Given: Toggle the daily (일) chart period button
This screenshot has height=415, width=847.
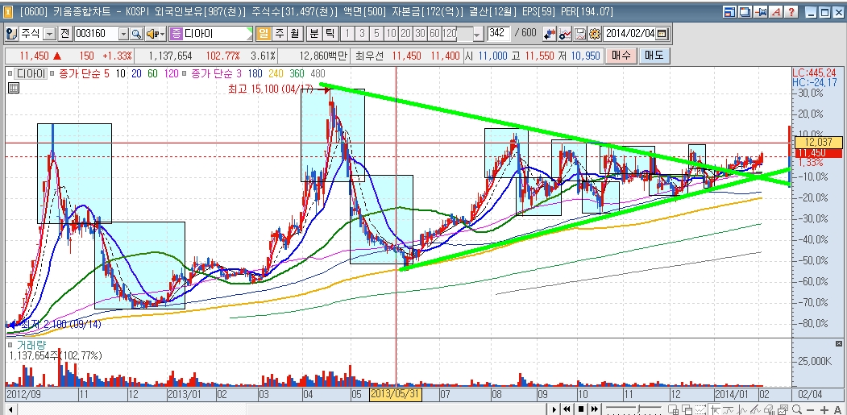Looking at the screenshot, I should tap(264, 34).
